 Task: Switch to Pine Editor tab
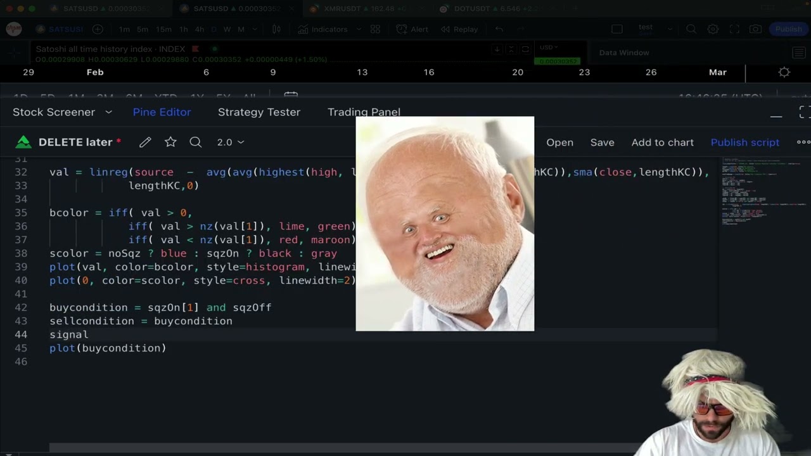point(162,112)
